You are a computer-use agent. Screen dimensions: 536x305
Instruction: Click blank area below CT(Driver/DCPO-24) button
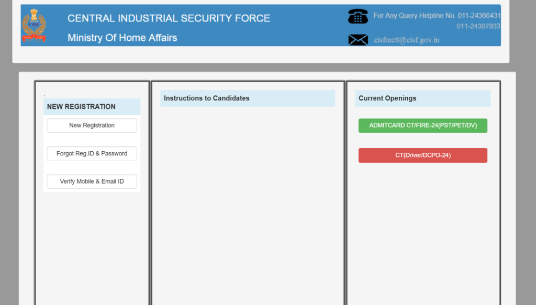(x=423, y=232)
